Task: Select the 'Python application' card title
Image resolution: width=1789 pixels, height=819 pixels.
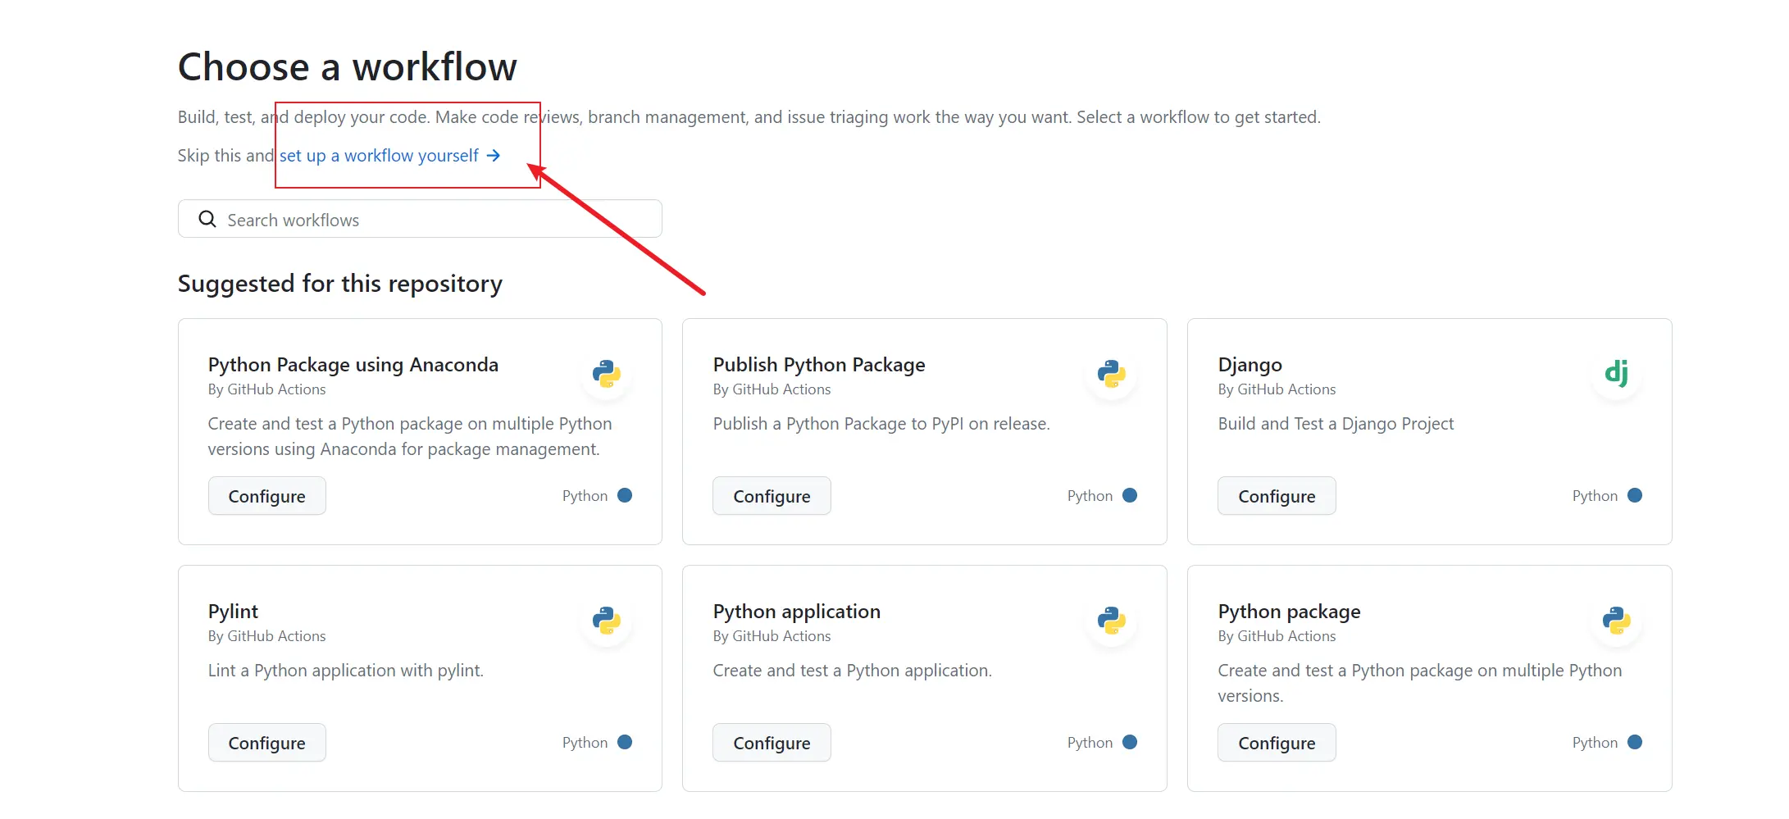Action: [x=797, y=612]
